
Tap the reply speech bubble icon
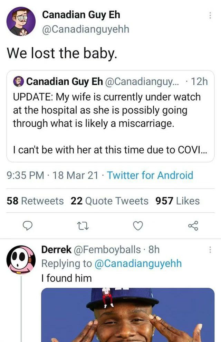[x=28, y=226]
